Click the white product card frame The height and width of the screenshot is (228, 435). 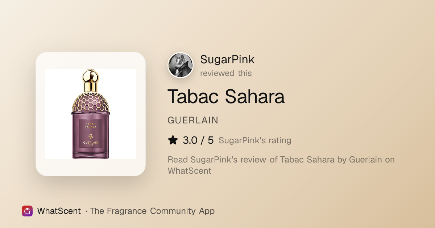coord(91,114)
